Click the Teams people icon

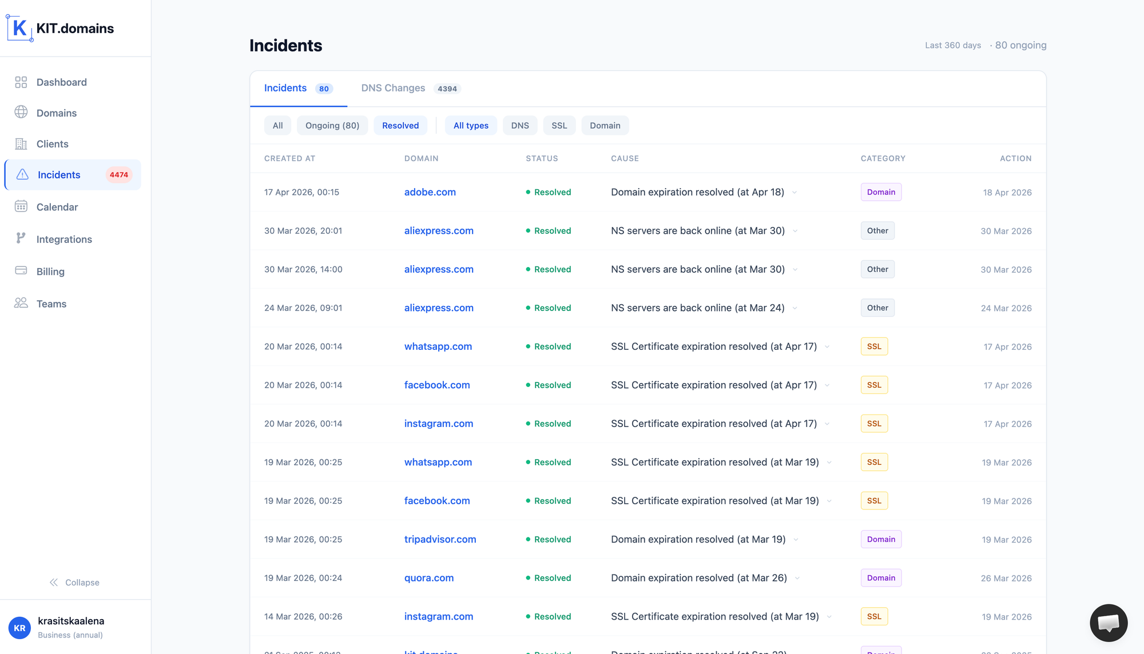(21, 303)
